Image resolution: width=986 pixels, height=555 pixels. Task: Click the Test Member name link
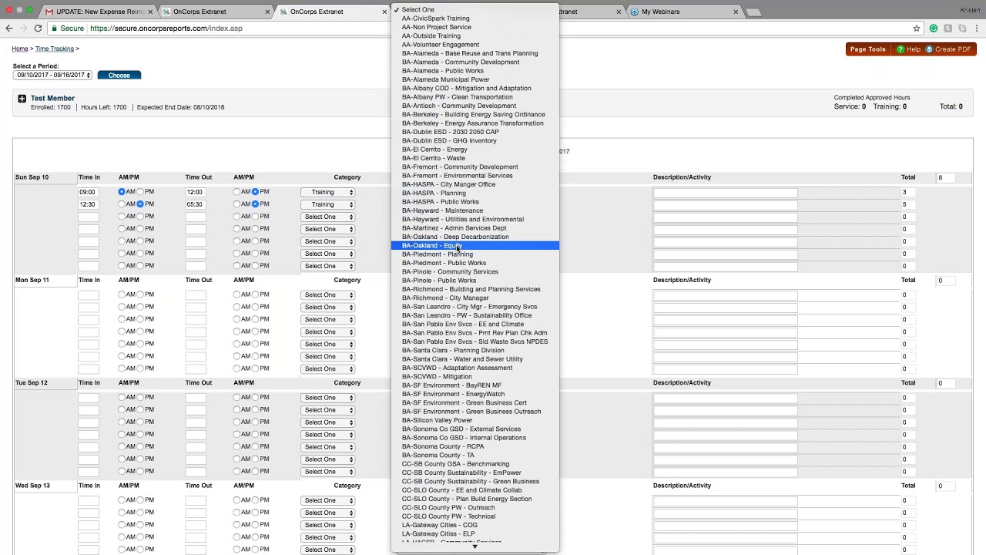52,99
